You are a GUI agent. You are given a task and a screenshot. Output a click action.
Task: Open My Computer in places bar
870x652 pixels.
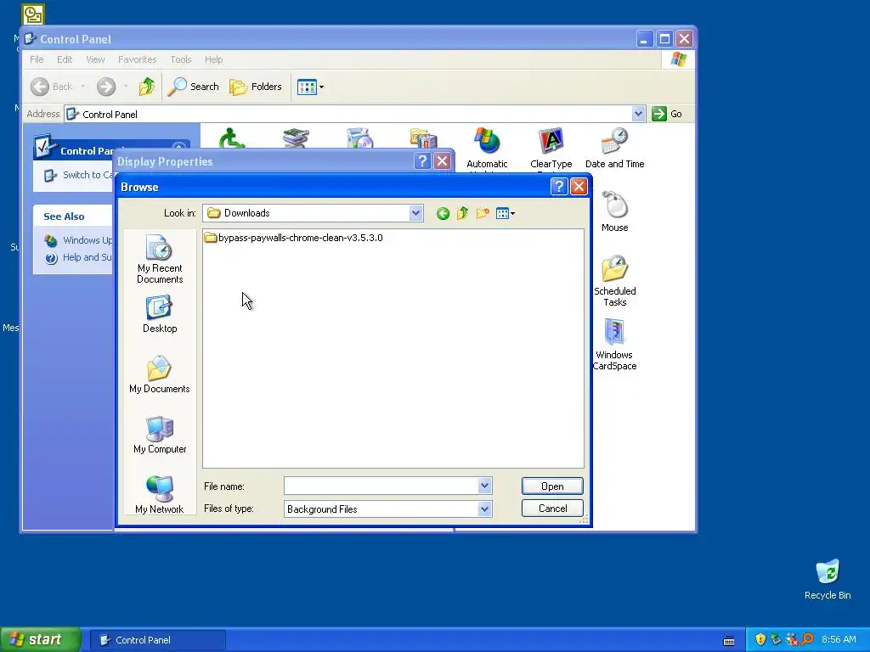160,436
